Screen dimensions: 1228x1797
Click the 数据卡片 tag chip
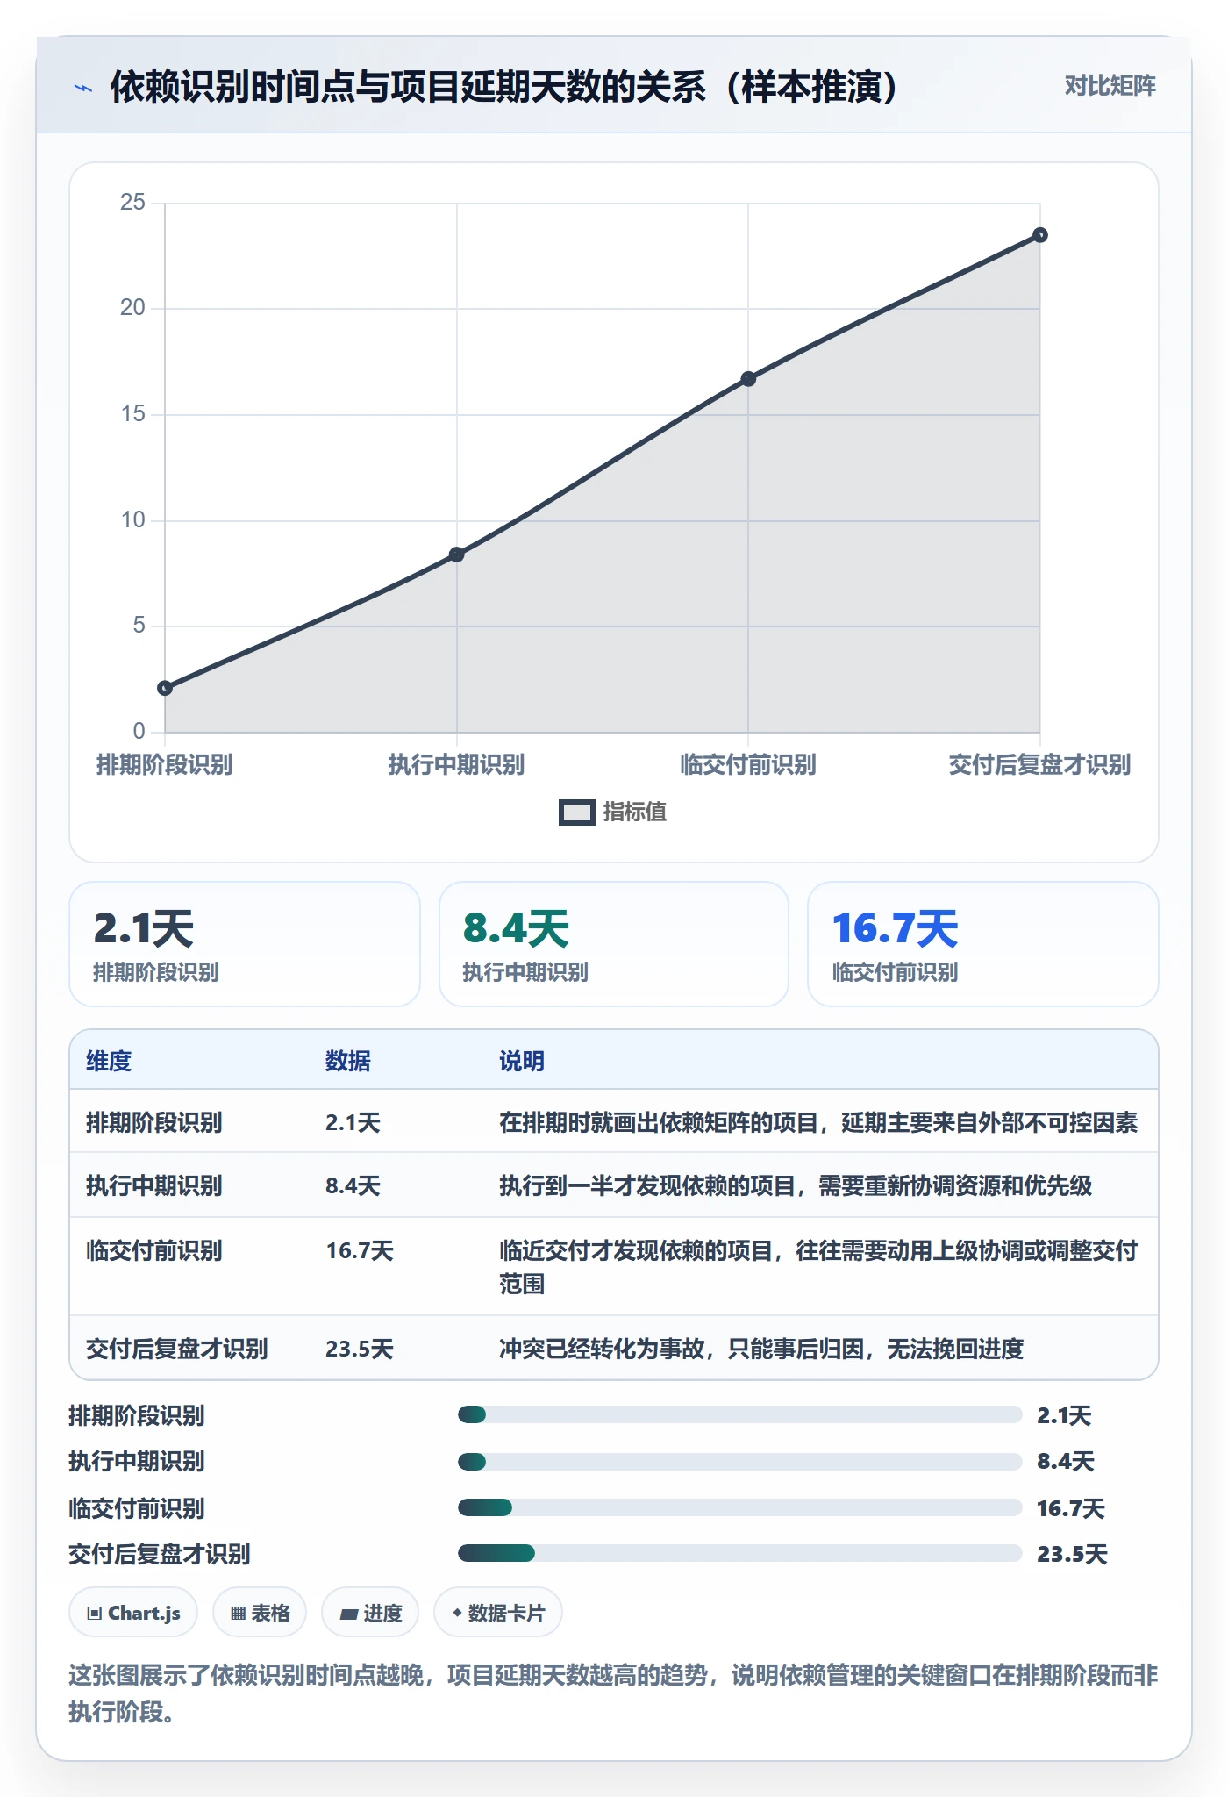[498, 1613]
